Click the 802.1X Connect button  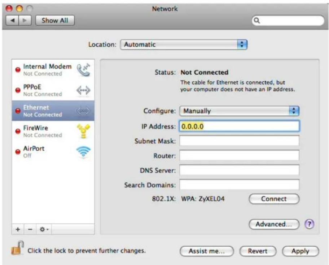[x=274, y=199]
